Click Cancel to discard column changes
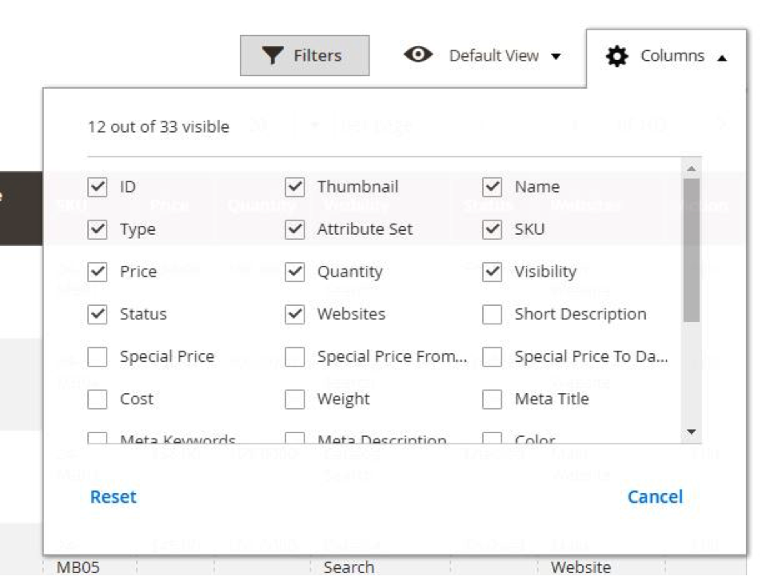Viewport: 766px width, 576px height. (x=655, y=497)
